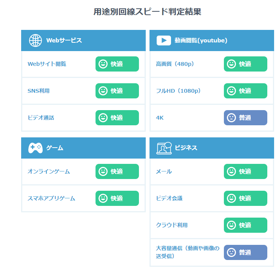Image resolution: width=279 pixels, height=274 pixels.
Task: Click 快適 badge for フルHD (1080p)
Action: point(245,91)
